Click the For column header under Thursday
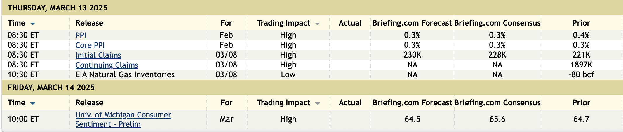Screen dimensions: 623x132 point(226,23)
